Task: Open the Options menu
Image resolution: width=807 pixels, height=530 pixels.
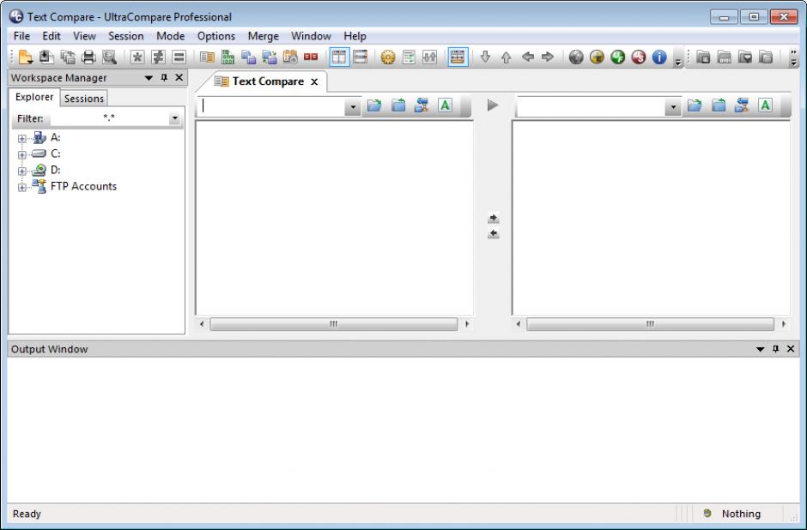Action: tap(216, 36)
